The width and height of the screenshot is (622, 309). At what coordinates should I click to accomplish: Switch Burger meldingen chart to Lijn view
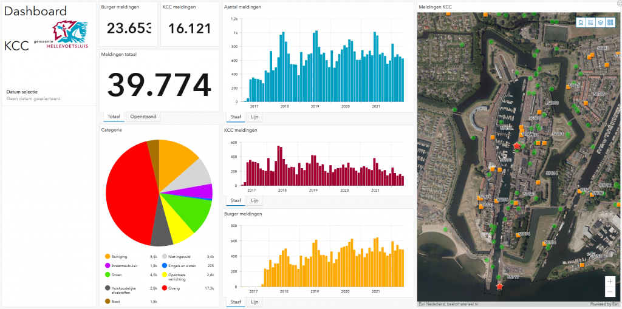point(255,302)
